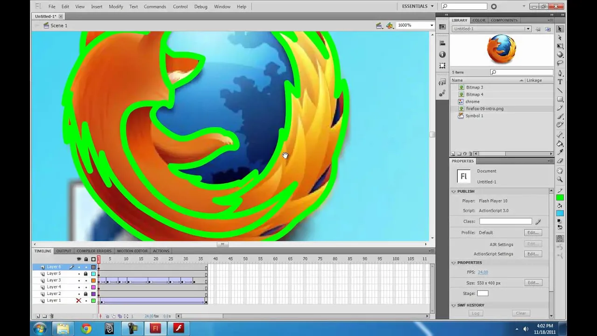This screenshot has width=597, height=336.
Task: Switch to the MOTION EDITOR tab
Action: click(x=132, y=251)
